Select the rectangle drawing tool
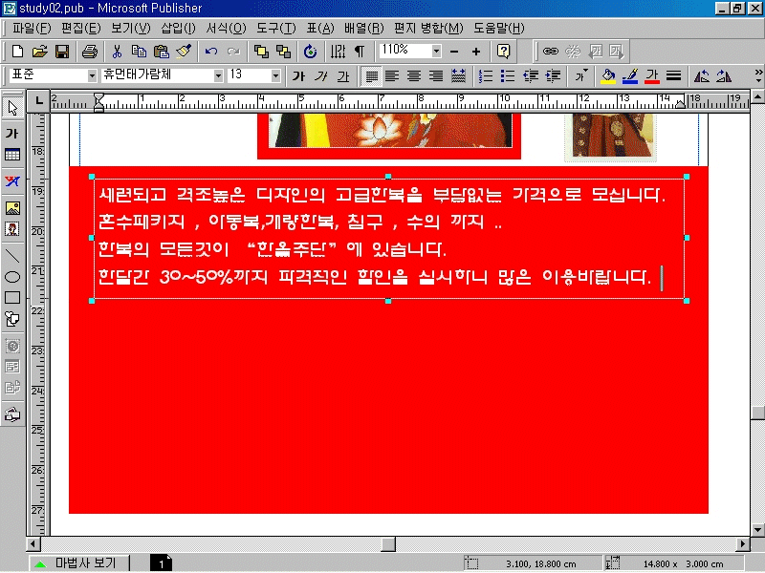765x573 pixels. [x=12, y=298]
